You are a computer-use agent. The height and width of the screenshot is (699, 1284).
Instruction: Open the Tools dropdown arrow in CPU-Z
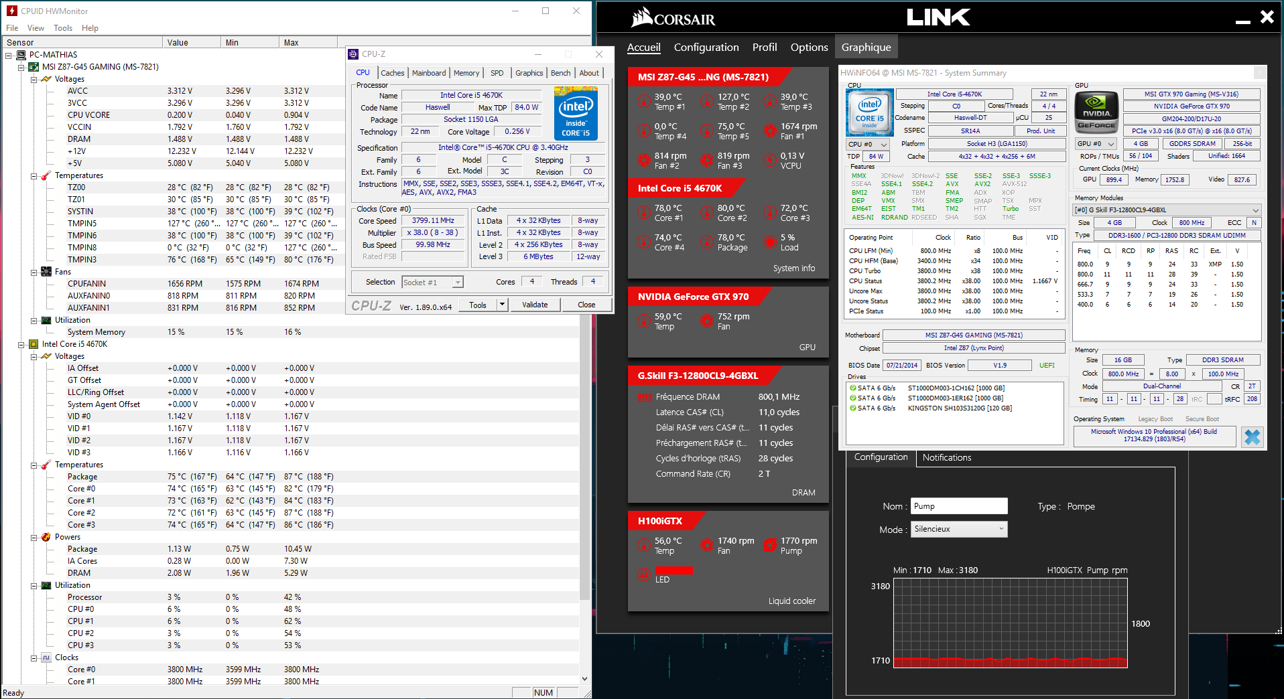[x=502, y=305]
